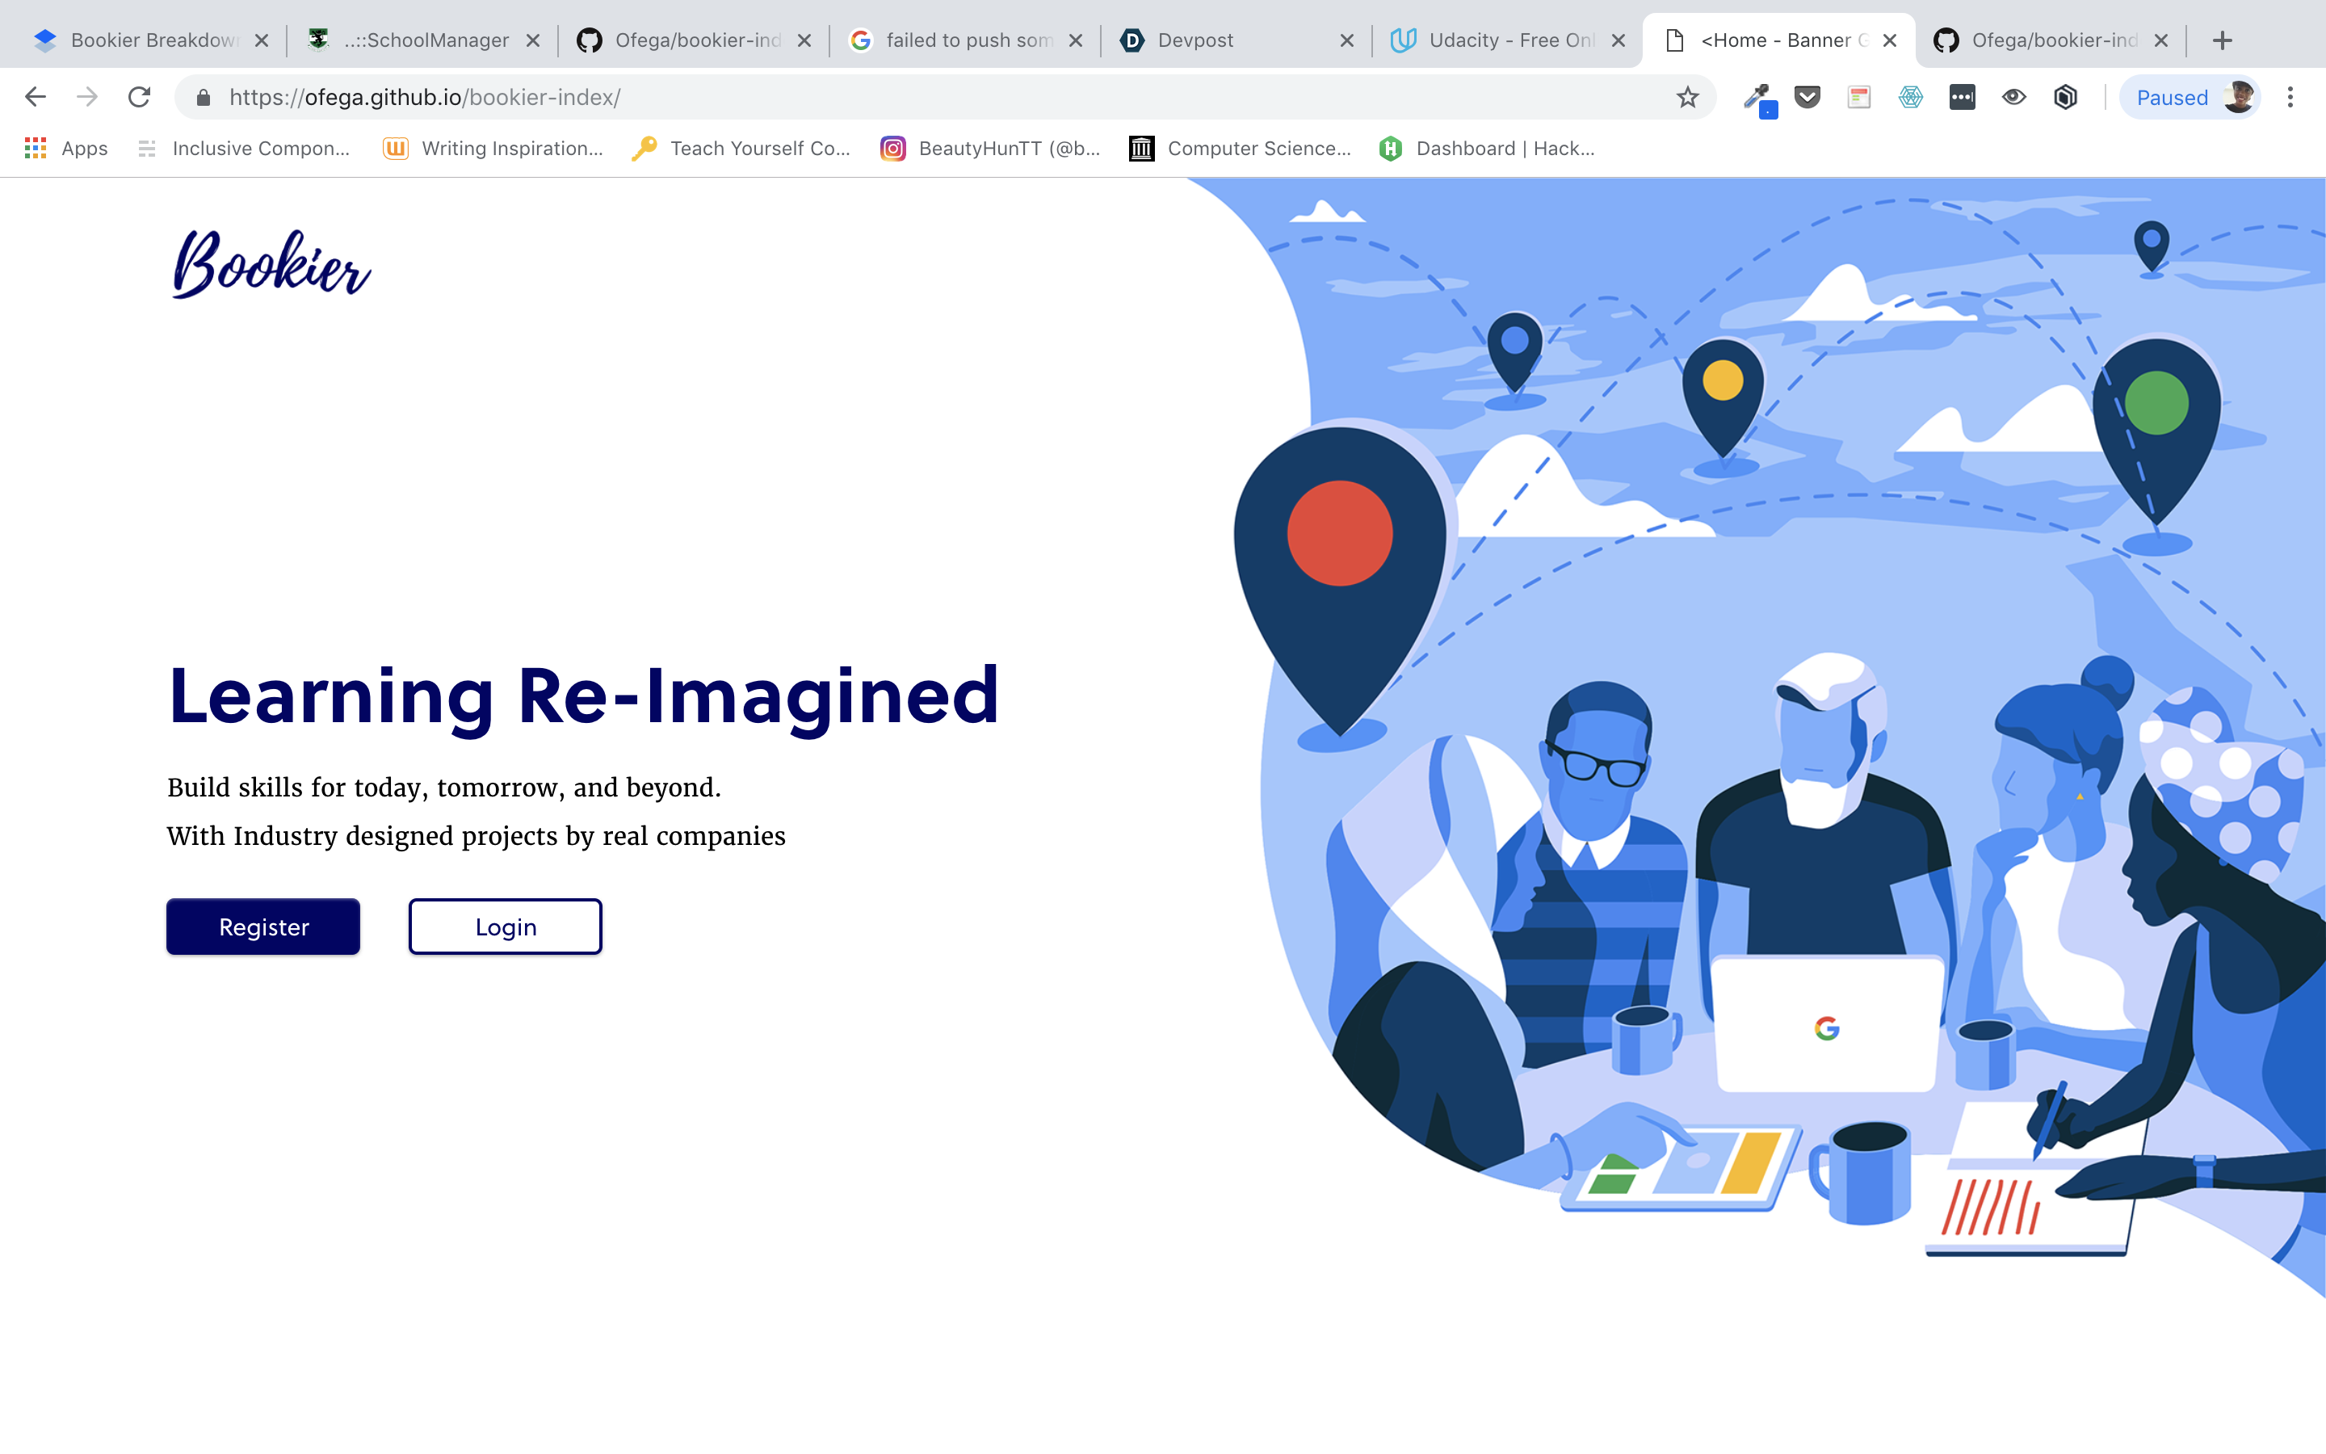Image resolution: width=2326 pixels, height=1454 pixels.
Task: Close the Bookier Breakdown tab
Action: tap(262, 40)
